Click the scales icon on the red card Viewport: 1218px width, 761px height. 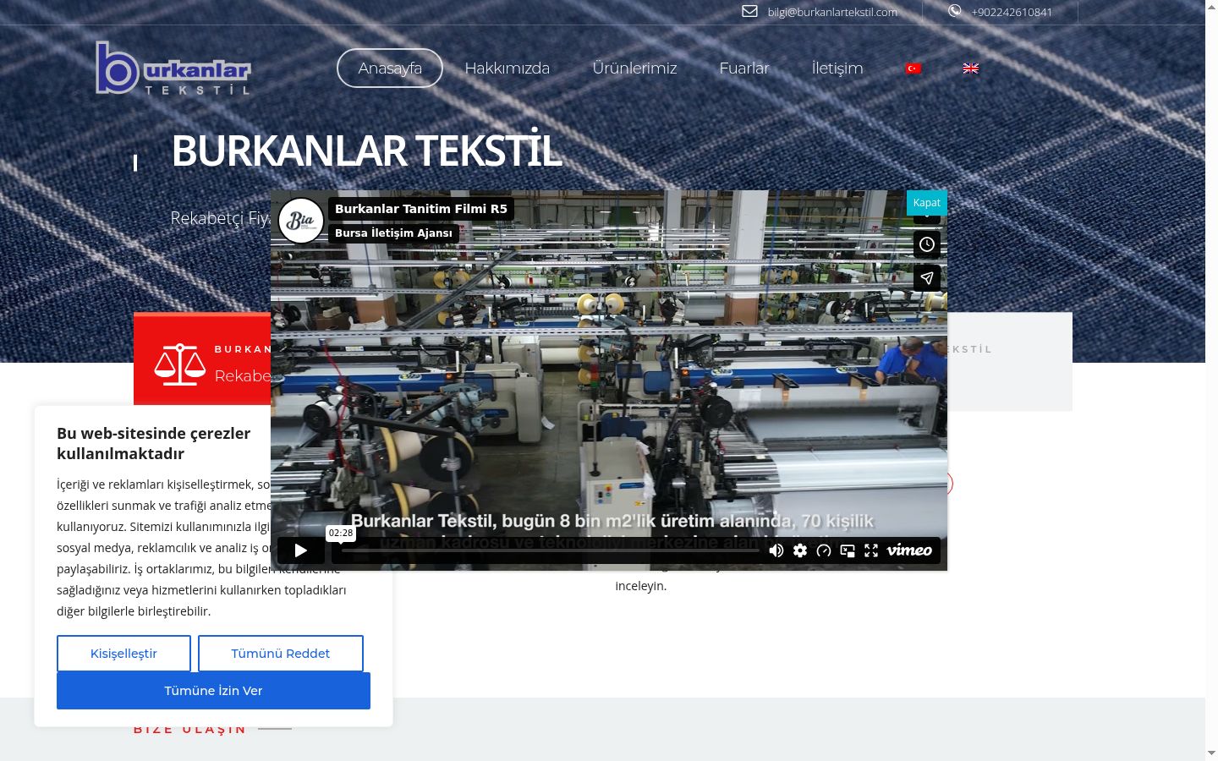coord(179,364)
